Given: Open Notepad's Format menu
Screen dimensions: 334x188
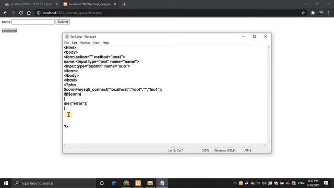Looking at the screenshot, I should tap(85, 43).
